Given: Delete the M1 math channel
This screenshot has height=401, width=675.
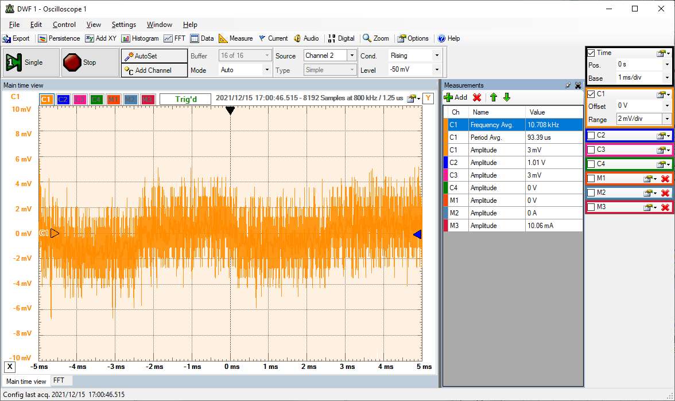Looking at the screenshot, I should (665, 179).
